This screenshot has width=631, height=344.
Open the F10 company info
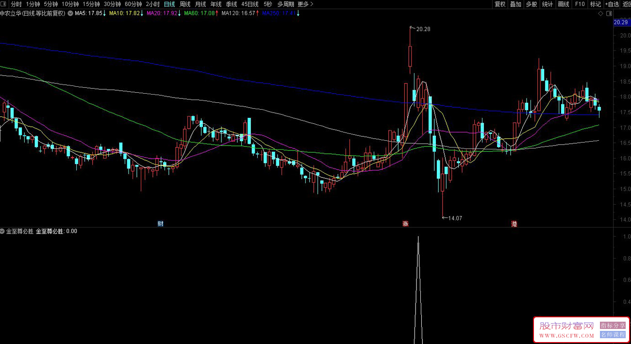click(580, 4)
